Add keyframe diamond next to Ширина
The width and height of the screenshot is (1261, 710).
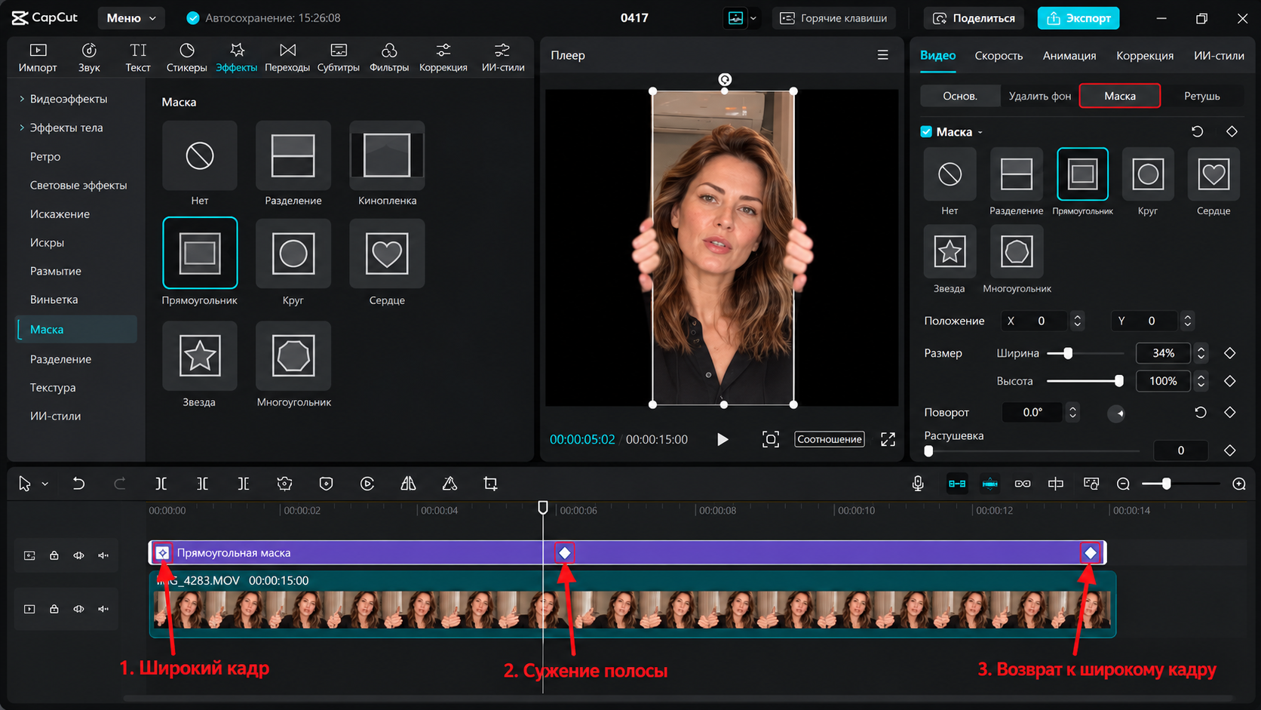click(x=1230, y=353)
